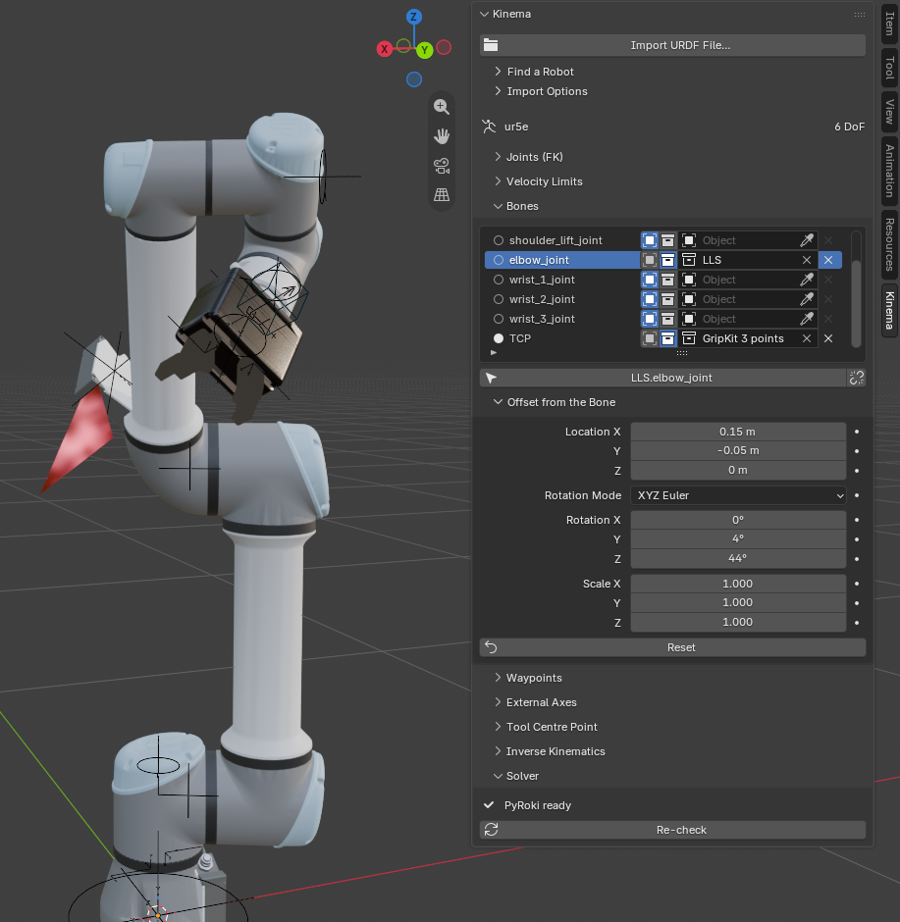Open Resources sidebar tab
The image size is (900, 922).
pos(889,244)
